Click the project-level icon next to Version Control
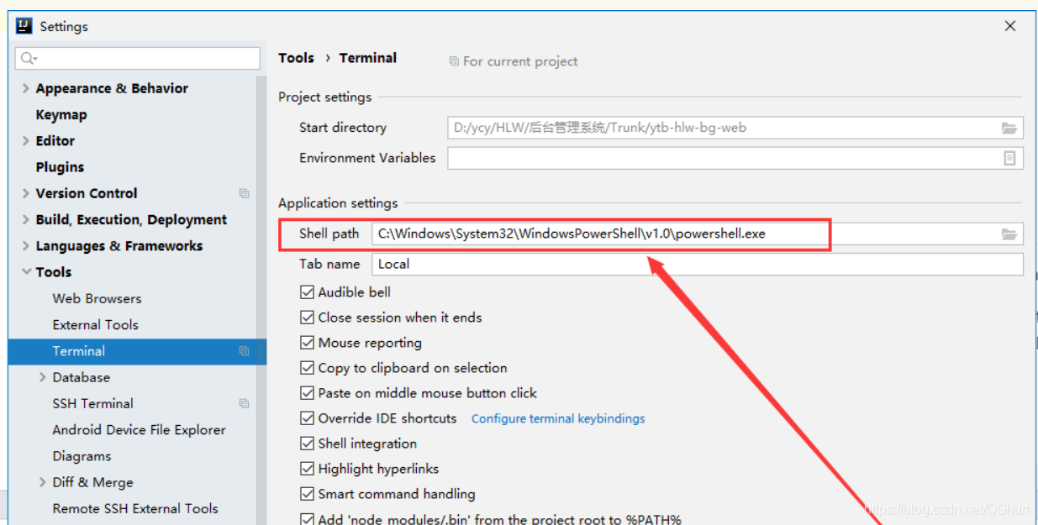Viewport: 1038px width, 525px height. coord(244,193)
